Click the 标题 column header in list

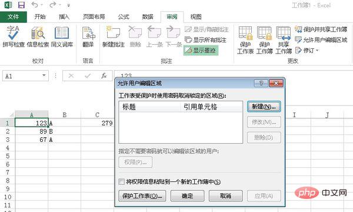tap(149, 107)
